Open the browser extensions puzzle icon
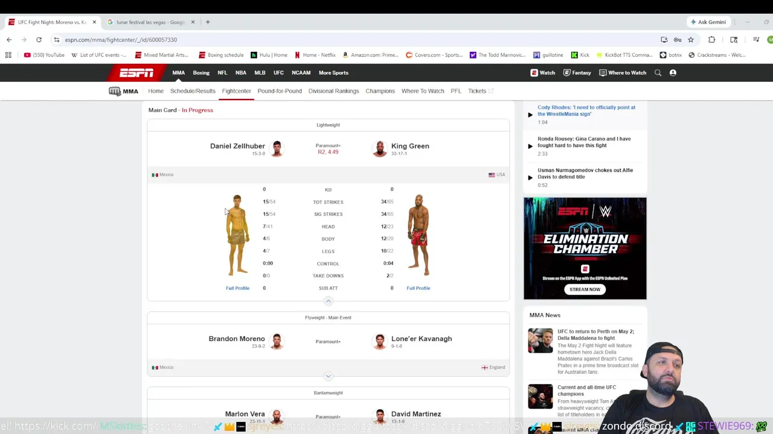 pos(711,40)
